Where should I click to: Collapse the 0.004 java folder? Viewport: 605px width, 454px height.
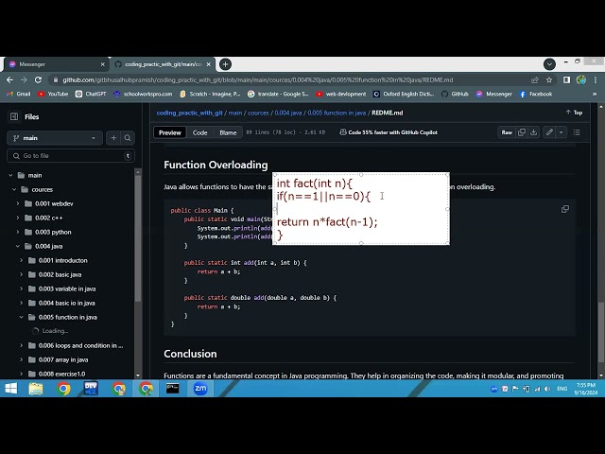pyautogui.click(x=18, y=246)
